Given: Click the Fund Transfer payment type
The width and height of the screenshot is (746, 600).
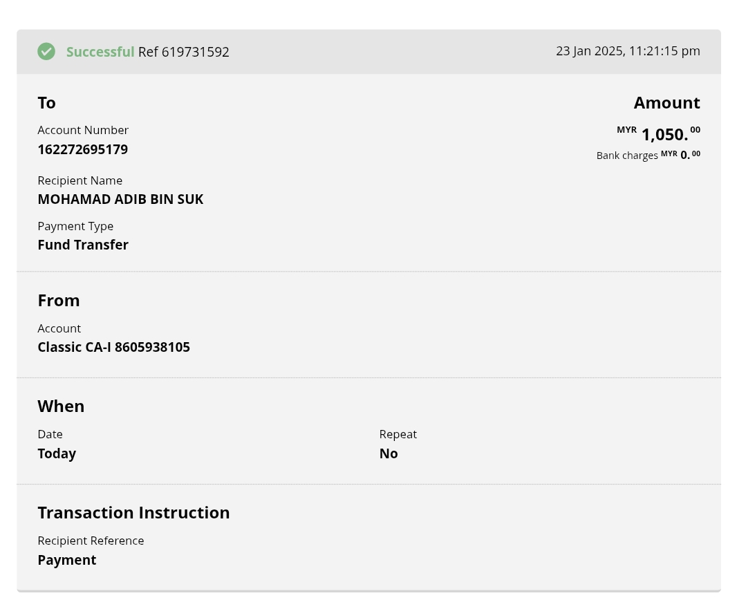Looking at the screenshot, I should (x=83, y=245).
